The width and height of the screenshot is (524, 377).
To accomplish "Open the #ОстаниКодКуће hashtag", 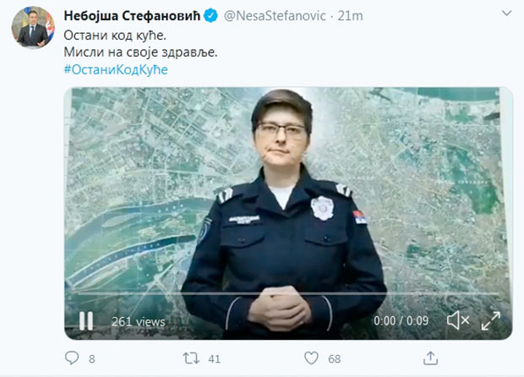I will 116,69.
